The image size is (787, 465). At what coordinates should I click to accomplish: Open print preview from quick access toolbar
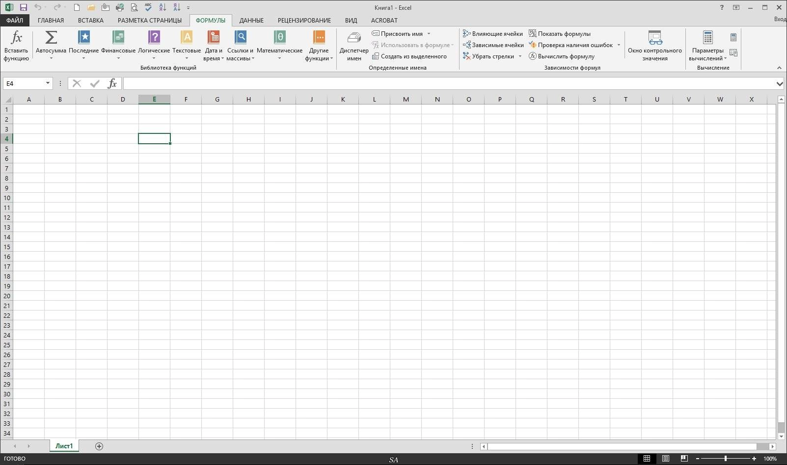[x=134, y=7]
